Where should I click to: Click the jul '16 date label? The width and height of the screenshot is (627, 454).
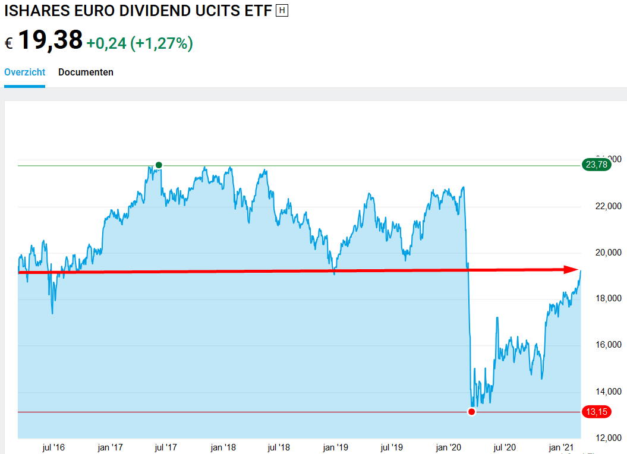click(52, 447)
